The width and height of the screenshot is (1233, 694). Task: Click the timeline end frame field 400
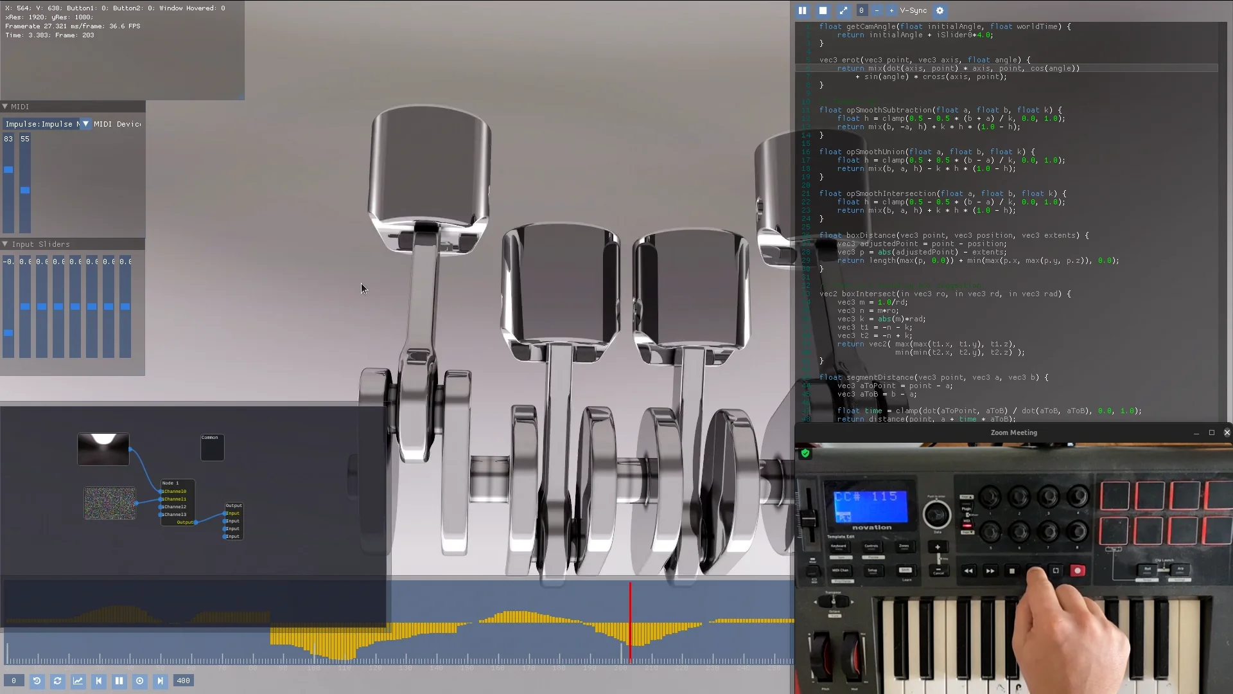(x=183, y=681)
